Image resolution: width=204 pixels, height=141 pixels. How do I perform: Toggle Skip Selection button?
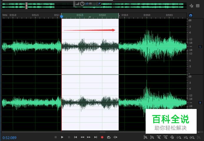pos(115,137)
